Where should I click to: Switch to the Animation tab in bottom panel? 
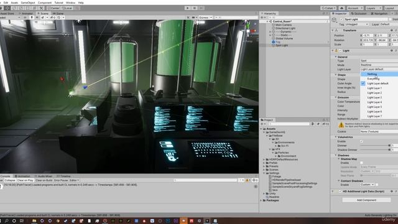(22, 176)
